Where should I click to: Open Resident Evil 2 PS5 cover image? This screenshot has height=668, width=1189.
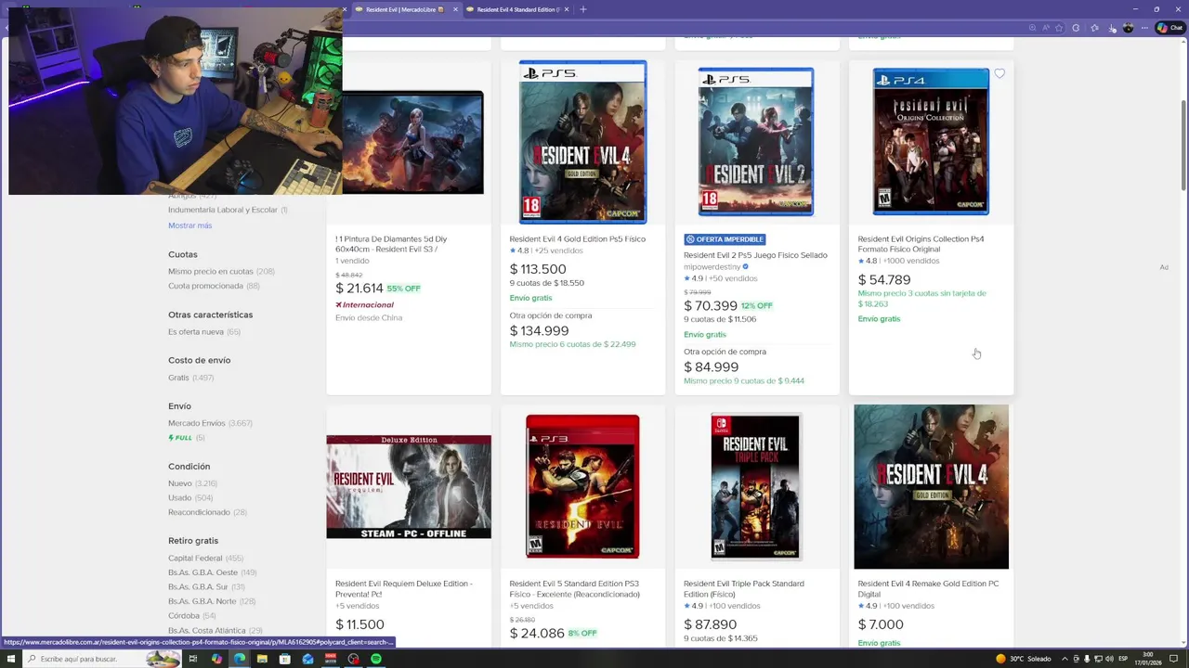tap(756, 142)
